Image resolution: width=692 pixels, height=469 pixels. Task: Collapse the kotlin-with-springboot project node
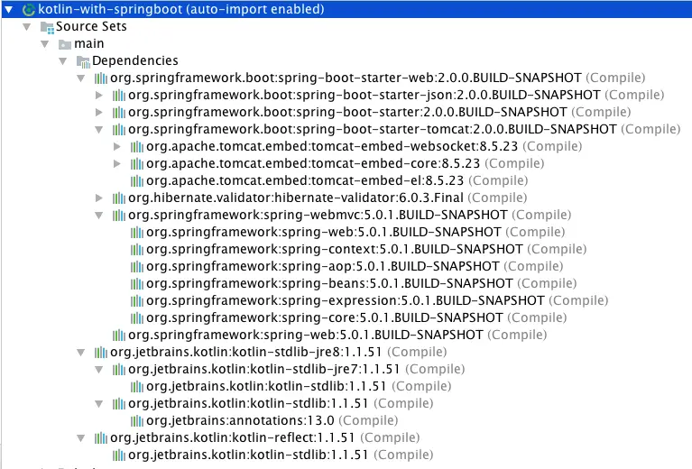click(x=8, y=9)
